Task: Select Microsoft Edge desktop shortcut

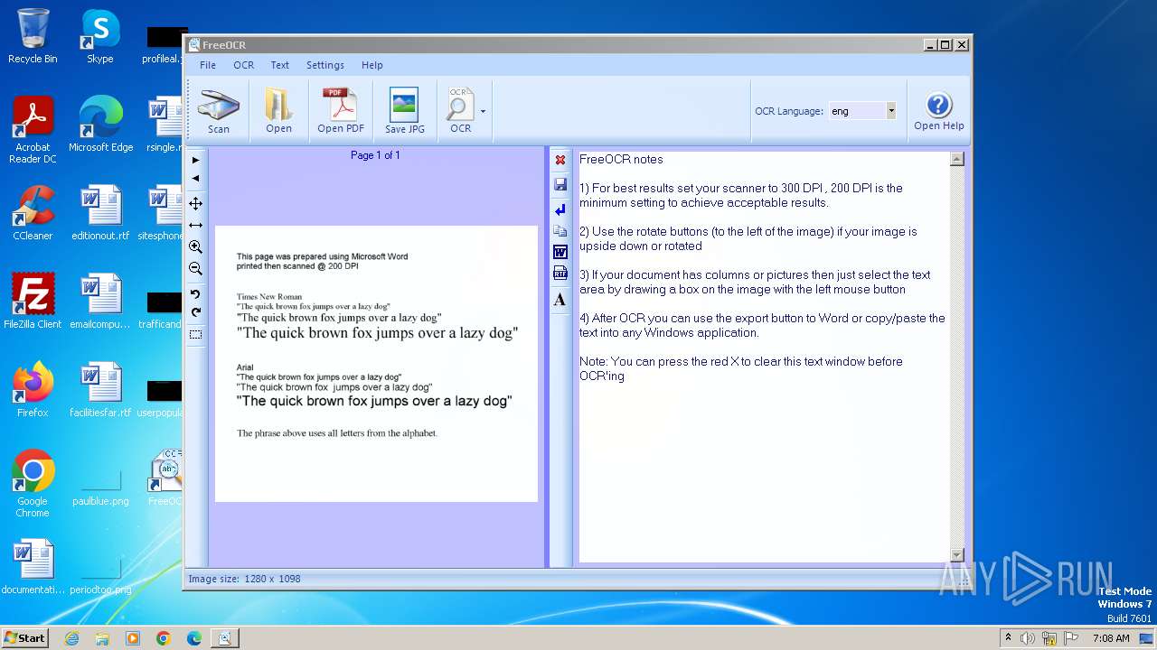Action: pos(100,124)
